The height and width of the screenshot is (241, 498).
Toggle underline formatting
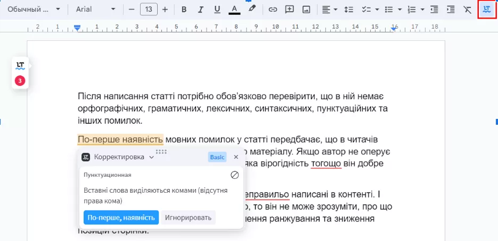click(217, 10)
